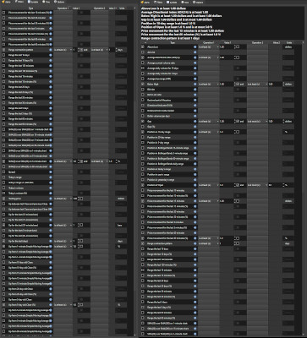307x338 pixels.
Task: Show info for Position in 10-day range
Action: point(195,132)
